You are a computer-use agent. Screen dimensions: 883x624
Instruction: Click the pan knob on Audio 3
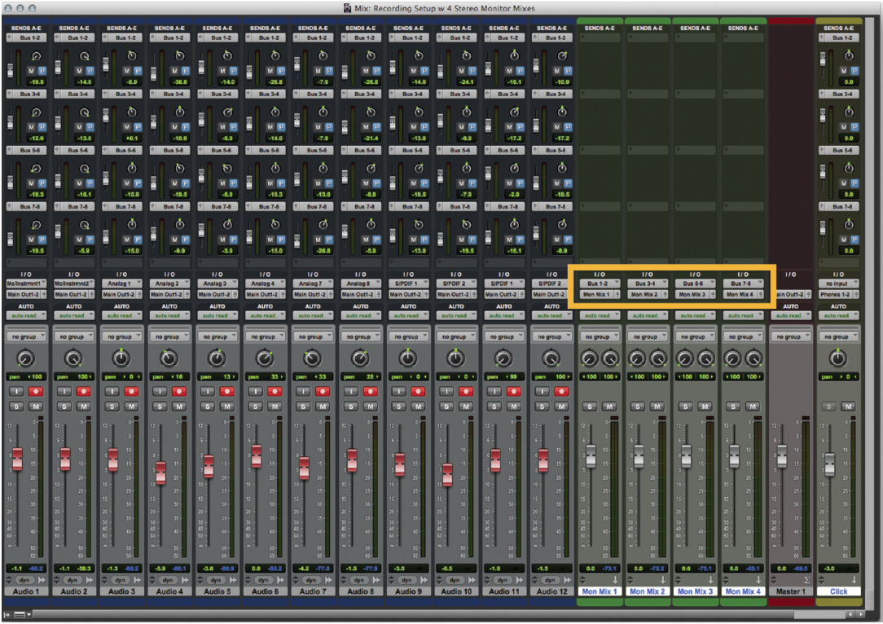119,356
